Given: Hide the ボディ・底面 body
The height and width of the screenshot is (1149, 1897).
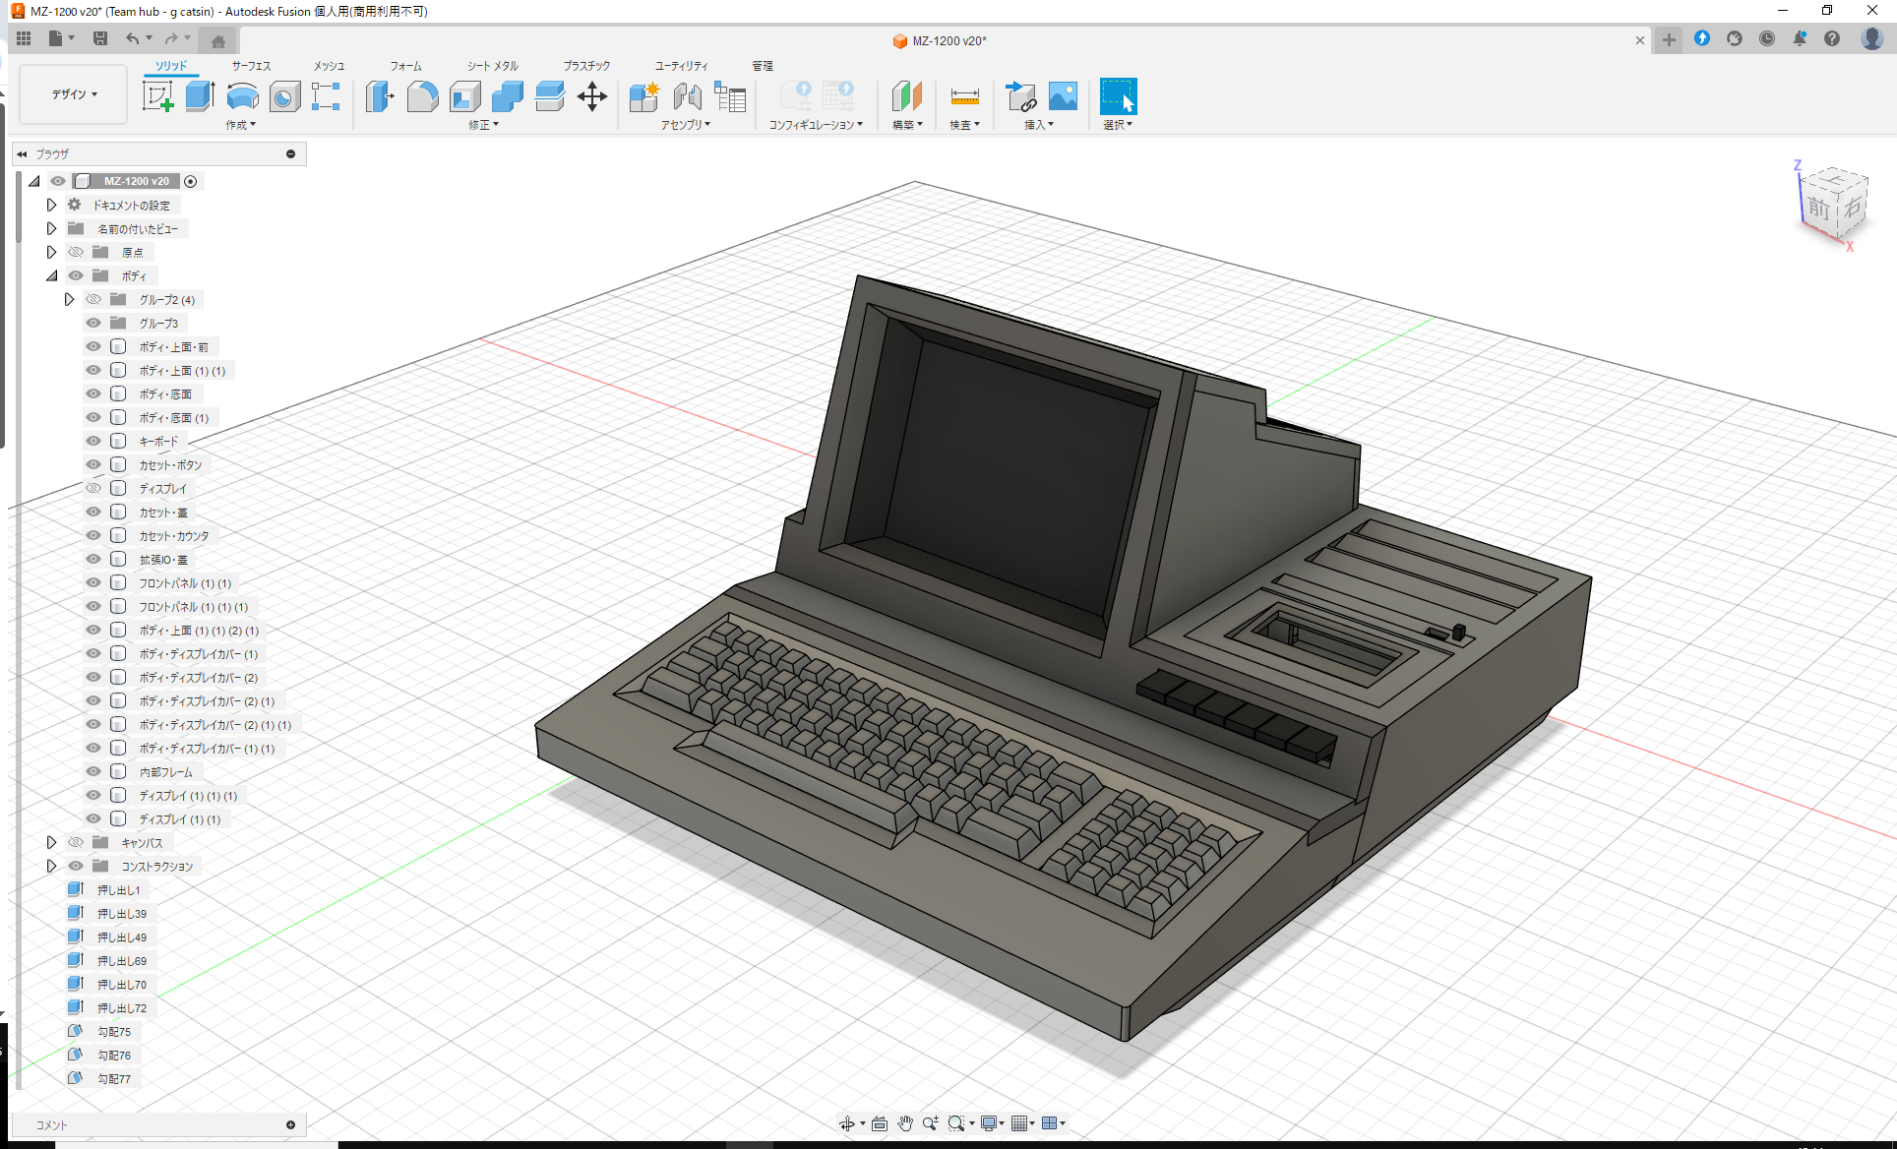Looking at the screenshot, I should (92, 393).
